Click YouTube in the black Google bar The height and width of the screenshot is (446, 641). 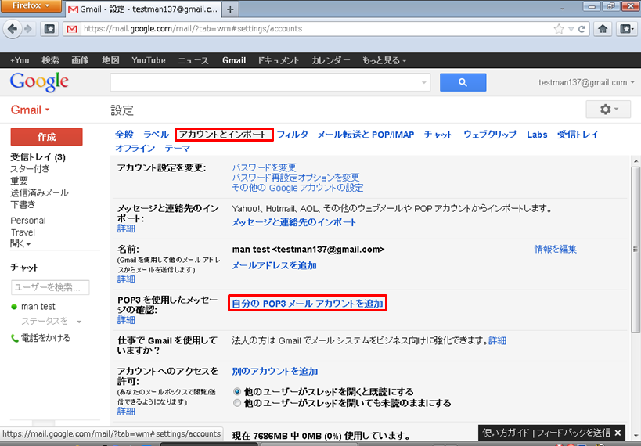click(x=149, y=60)
